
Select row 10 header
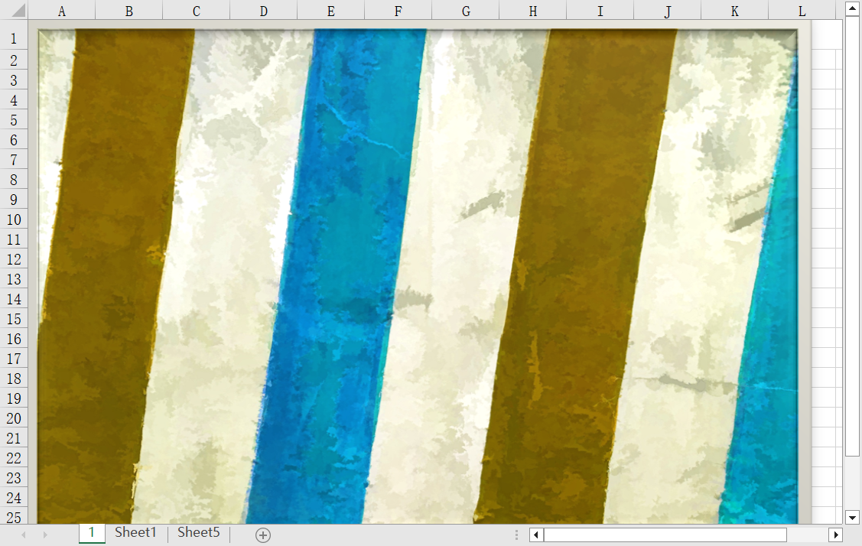coord(14,219)
